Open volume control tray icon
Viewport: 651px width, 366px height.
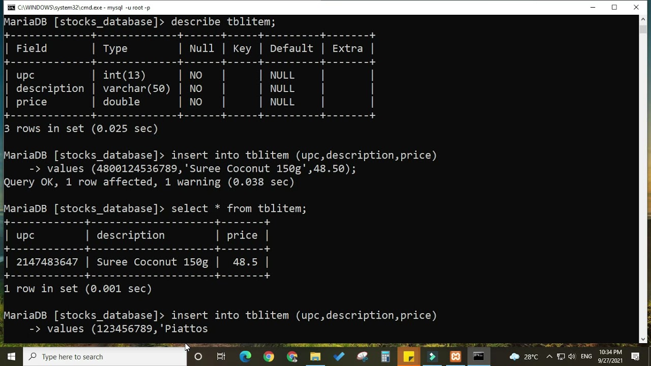572,356
